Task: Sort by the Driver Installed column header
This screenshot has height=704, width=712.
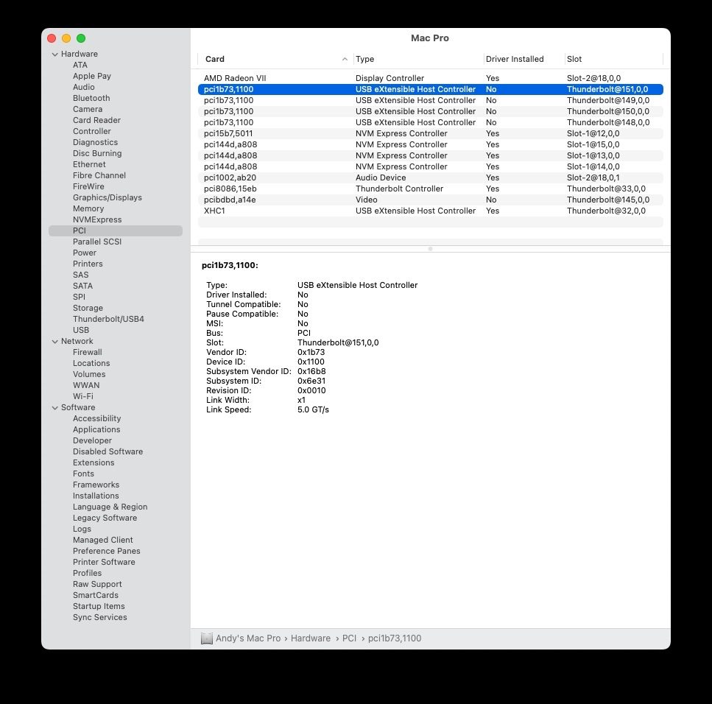Action: [x=515, y=59]
